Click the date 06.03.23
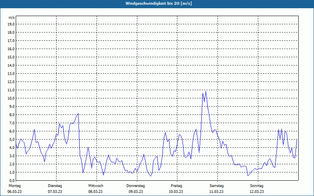 pyautogui.click(x=15, y=191)
